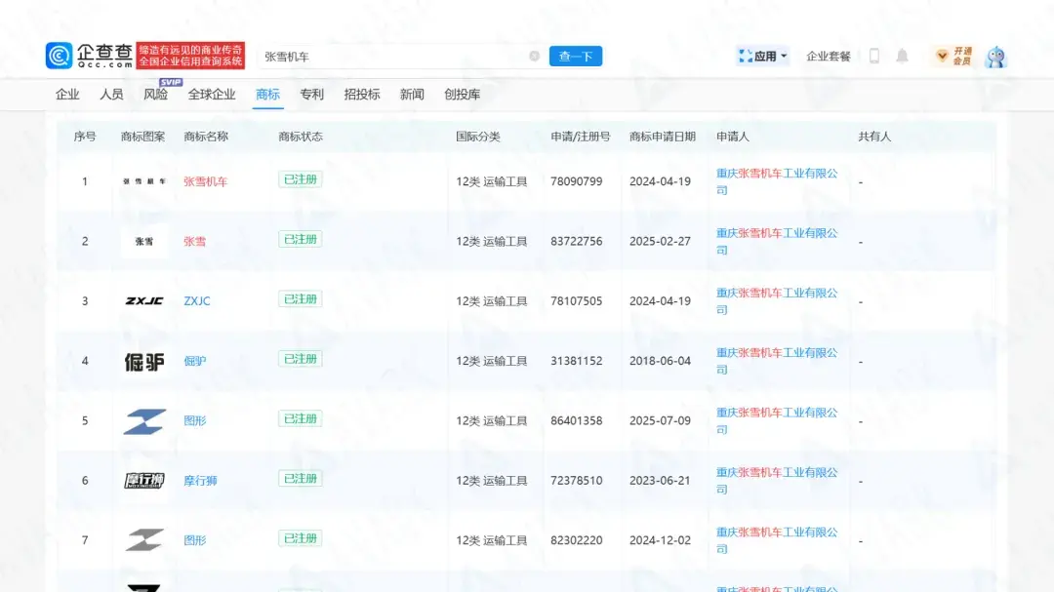The height and width of the screenshot is (592, 1054).
Task: Open the applicant company link in row 6
Action: (777, 481)
